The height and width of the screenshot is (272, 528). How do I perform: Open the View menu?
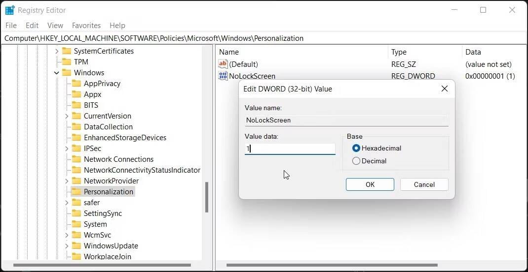(55, 25)
